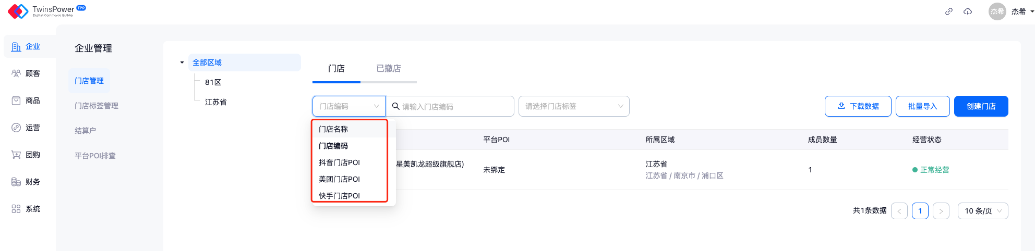Viewport: 1035px width, 251px height.
Task: Switch to the 已撤店 tab
Action: tap(389, 69)
